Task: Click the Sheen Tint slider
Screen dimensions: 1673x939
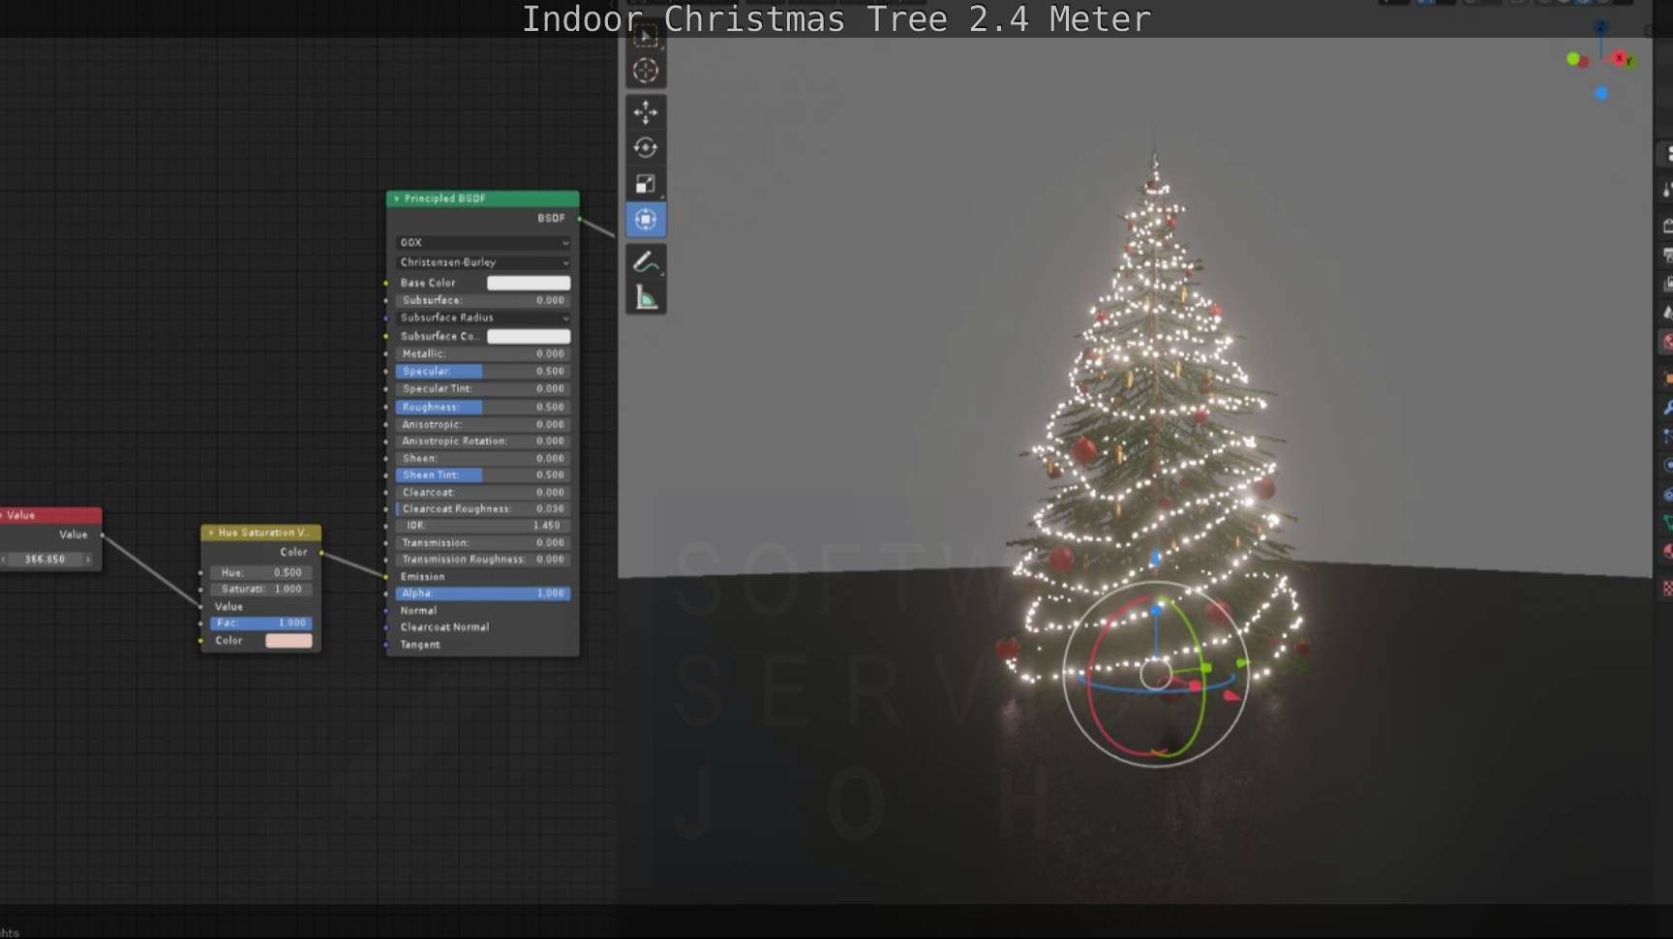Action: [483, 475]
